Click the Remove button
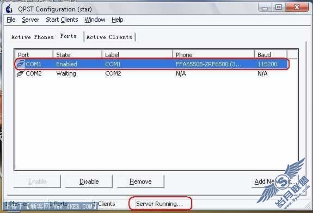Viewport: 313px width, 213px height. pos(140,181)
